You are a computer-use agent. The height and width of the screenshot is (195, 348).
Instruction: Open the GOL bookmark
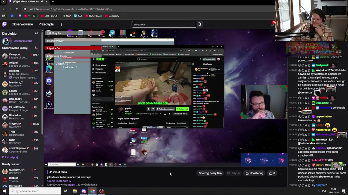point(78,16)
